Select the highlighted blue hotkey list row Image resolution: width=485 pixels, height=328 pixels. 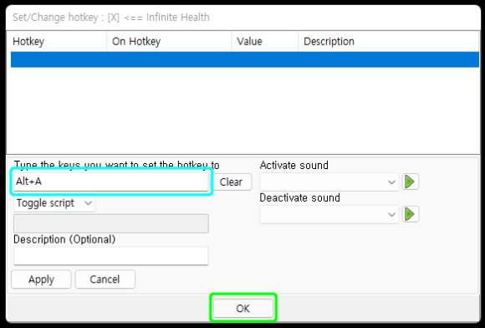click(245, 59)
